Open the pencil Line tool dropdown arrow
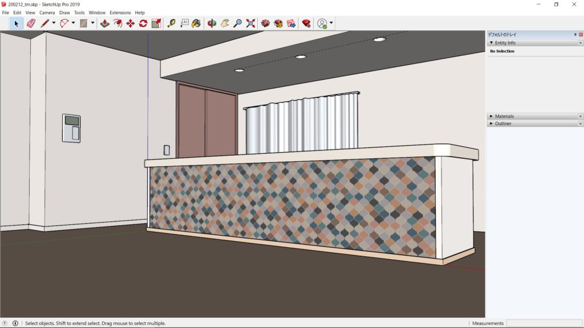The height and width of the screenshot is (328, 584). click(x=54, y=23)
